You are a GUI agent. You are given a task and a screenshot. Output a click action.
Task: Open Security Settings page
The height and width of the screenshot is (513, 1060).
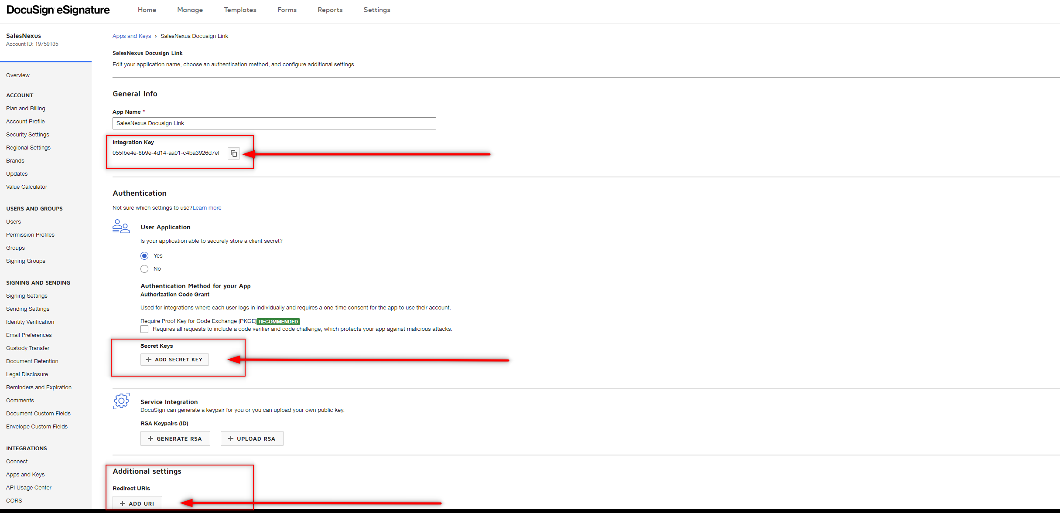(x=27, y=135)
